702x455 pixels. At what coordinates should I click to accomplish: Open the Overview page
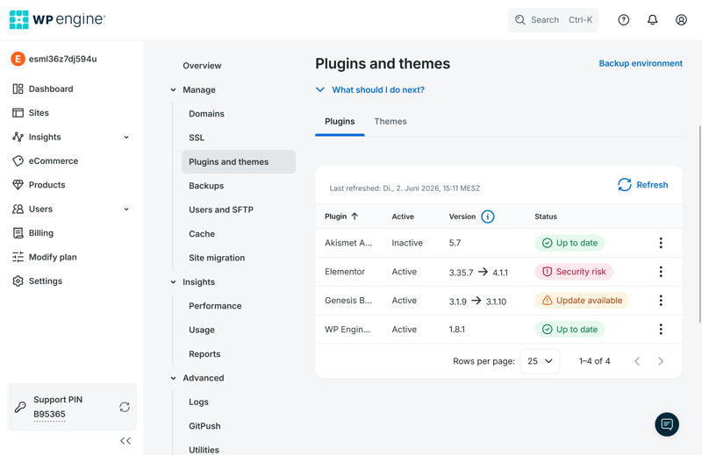click(202, 66)
